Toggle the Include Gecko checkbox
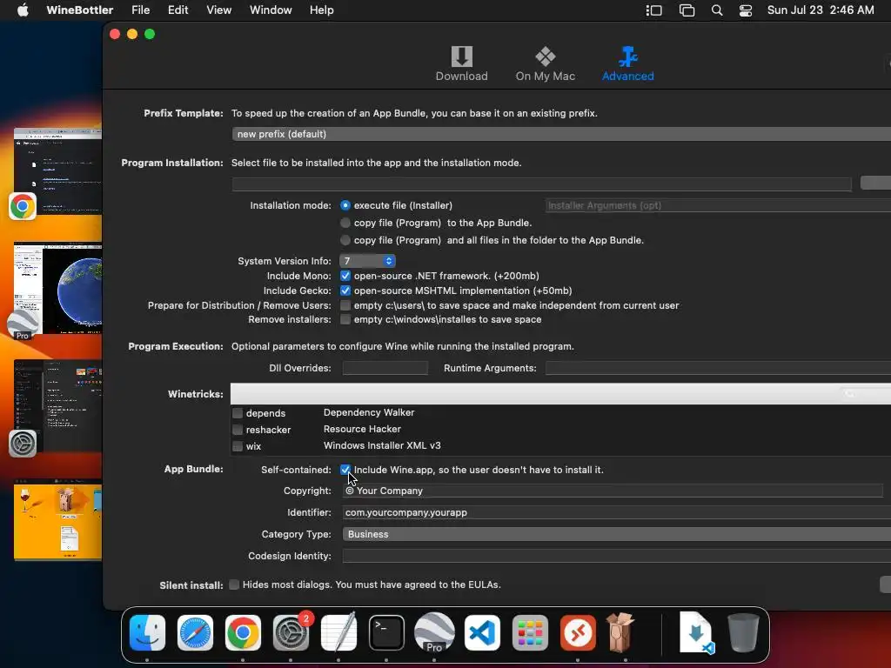The width and height of the screenshot is (891, 668). [345, 291]
